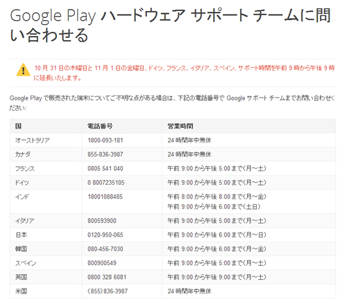347x308 pixels.
Task: Click the yellow warning triangle icon
Action: [x=23, y=70]
